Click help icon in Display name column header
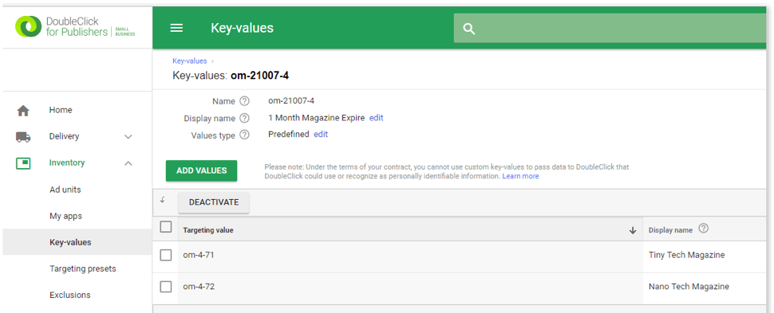The height and width of the screenshot is (313, 774). tap(704, 229)
